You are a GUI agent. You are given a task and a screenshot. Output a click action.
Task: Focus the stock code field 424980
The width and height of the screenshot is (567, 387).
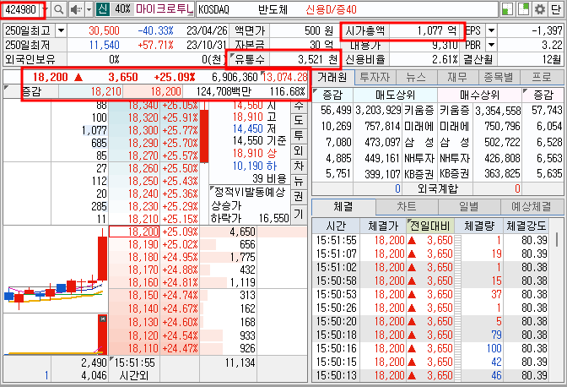21,9
